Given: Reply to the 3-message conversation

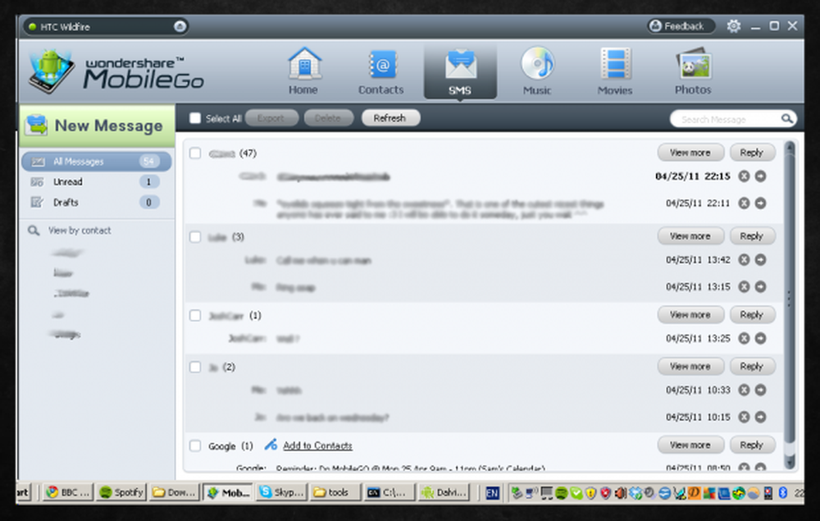Looking at the screenshot, I should [x=752, y=236].
